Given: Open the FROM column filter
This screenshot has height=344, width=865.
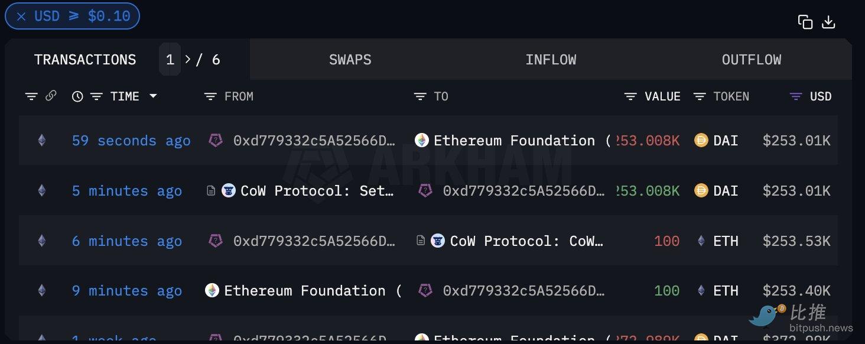Looking at the screenshot, I should (x=210, y=96).
